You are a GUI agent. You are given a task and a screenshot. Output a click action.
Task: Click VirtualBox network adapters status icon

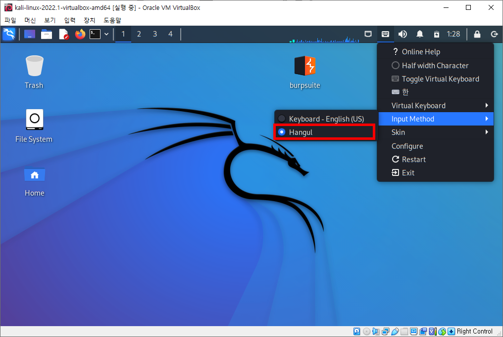pos(385,332)
